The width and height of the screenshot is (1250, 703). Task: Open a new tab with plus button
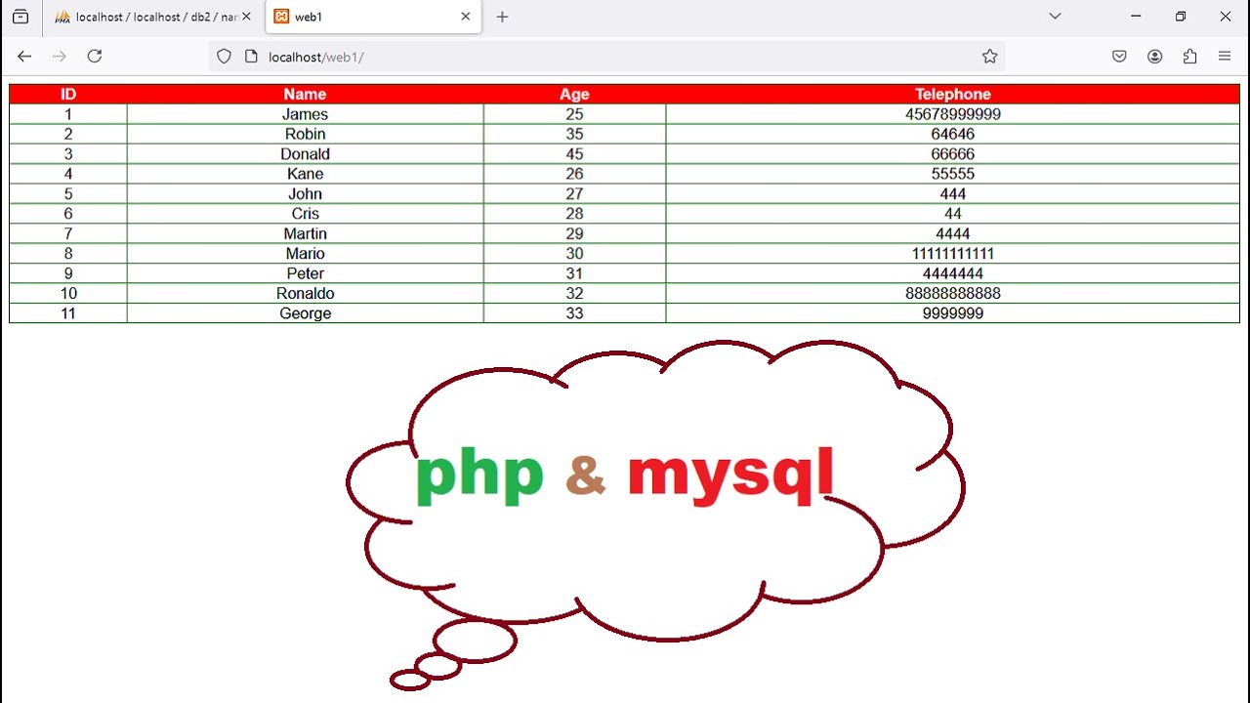click(502, 17)
